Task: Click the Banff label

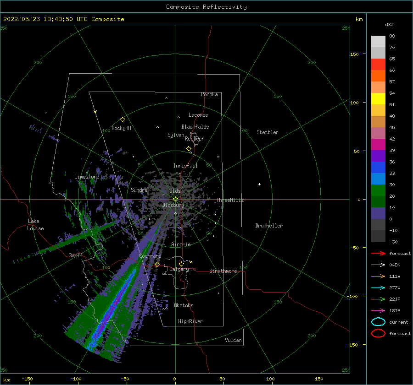Action: click(76, 255)
